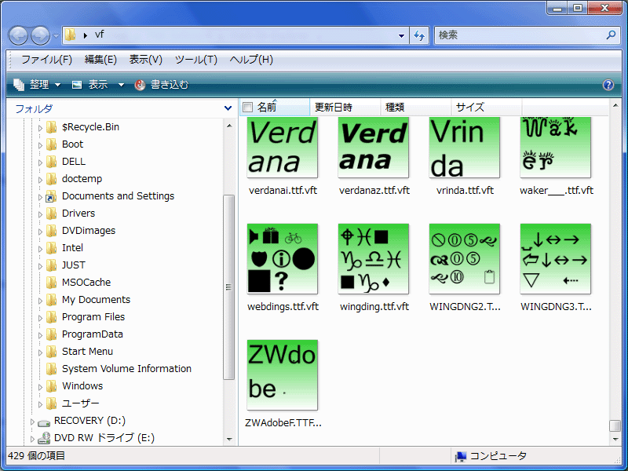
Task: Sort by サイズ column header
Action: tap(487, 107)
